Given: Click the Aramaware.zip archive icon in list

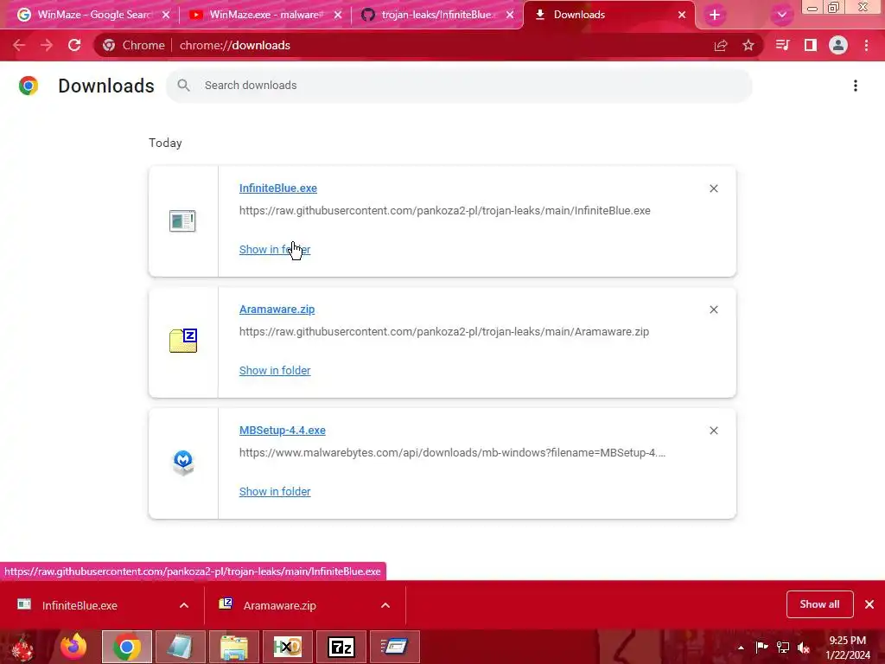Looking at the screenshot, I should (183, 341).
